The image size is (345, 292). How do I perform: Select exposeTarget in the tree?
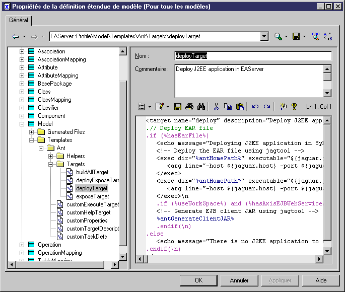tap(92, 196)
